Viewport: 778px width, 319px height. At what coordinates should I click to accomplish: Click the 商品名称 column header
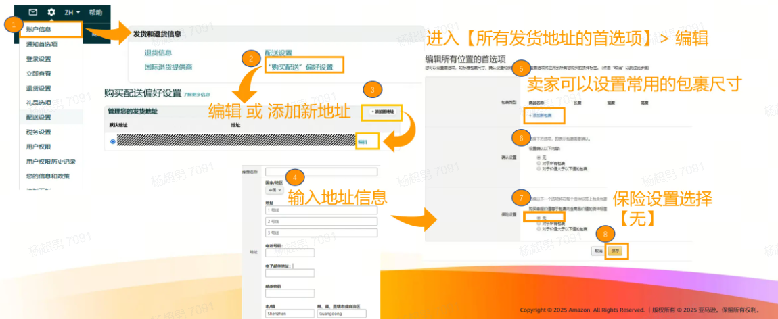pos(536,103)
